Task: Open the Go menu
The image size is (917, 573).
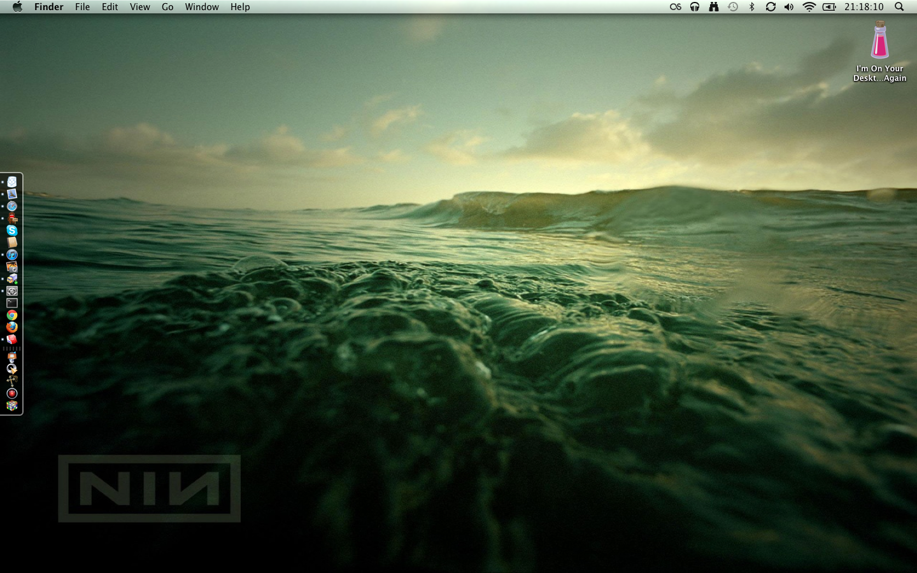Action: 167,7
